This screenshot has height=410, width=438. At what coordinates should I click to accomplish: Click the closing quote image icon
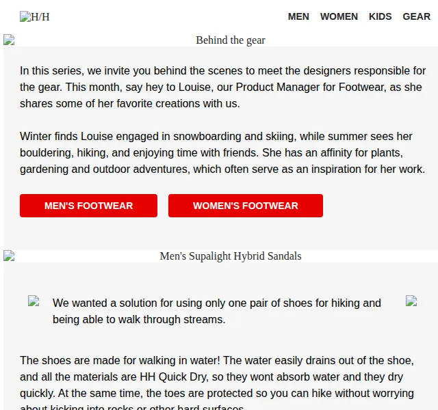411,301
